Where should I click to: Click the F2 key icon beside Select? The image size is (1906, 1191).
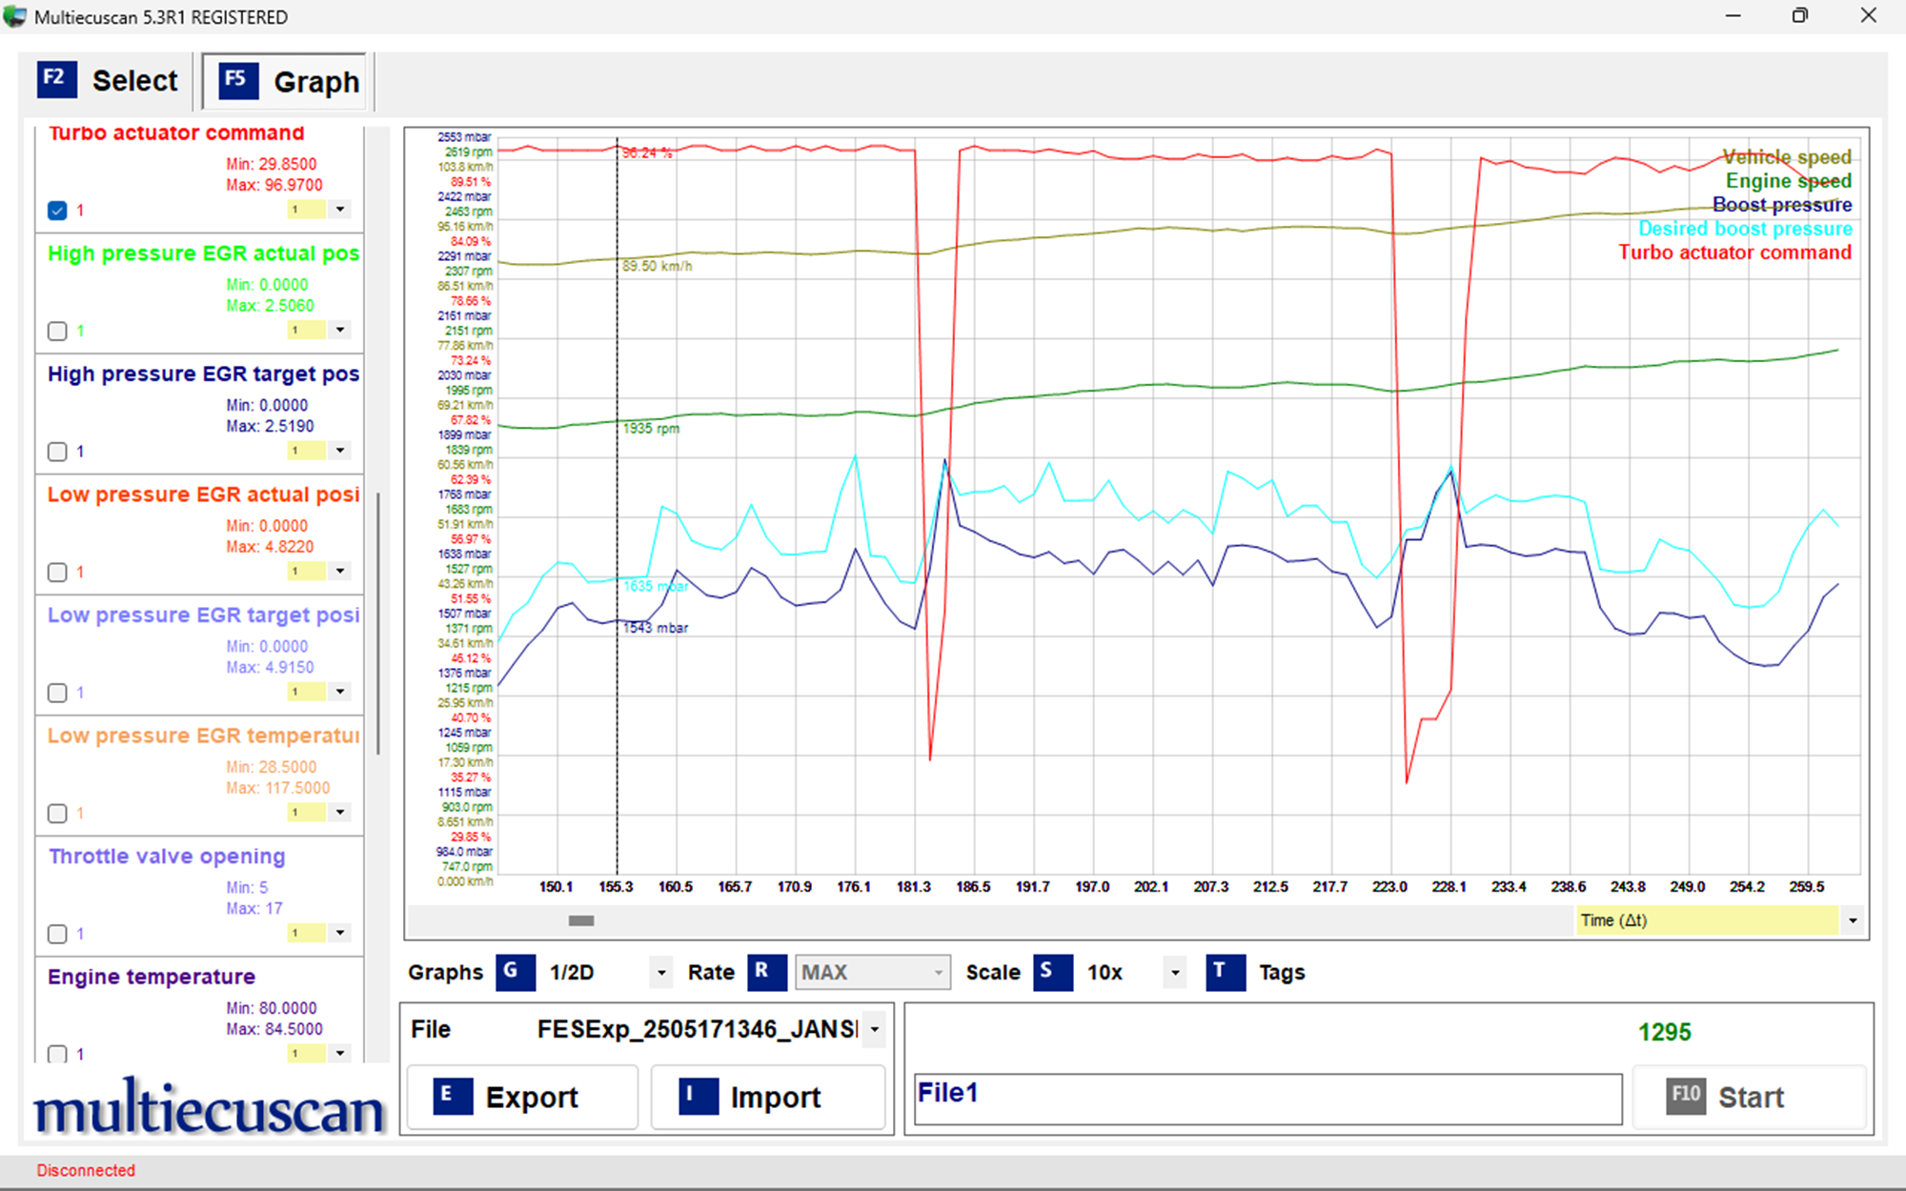coord(57,79)
